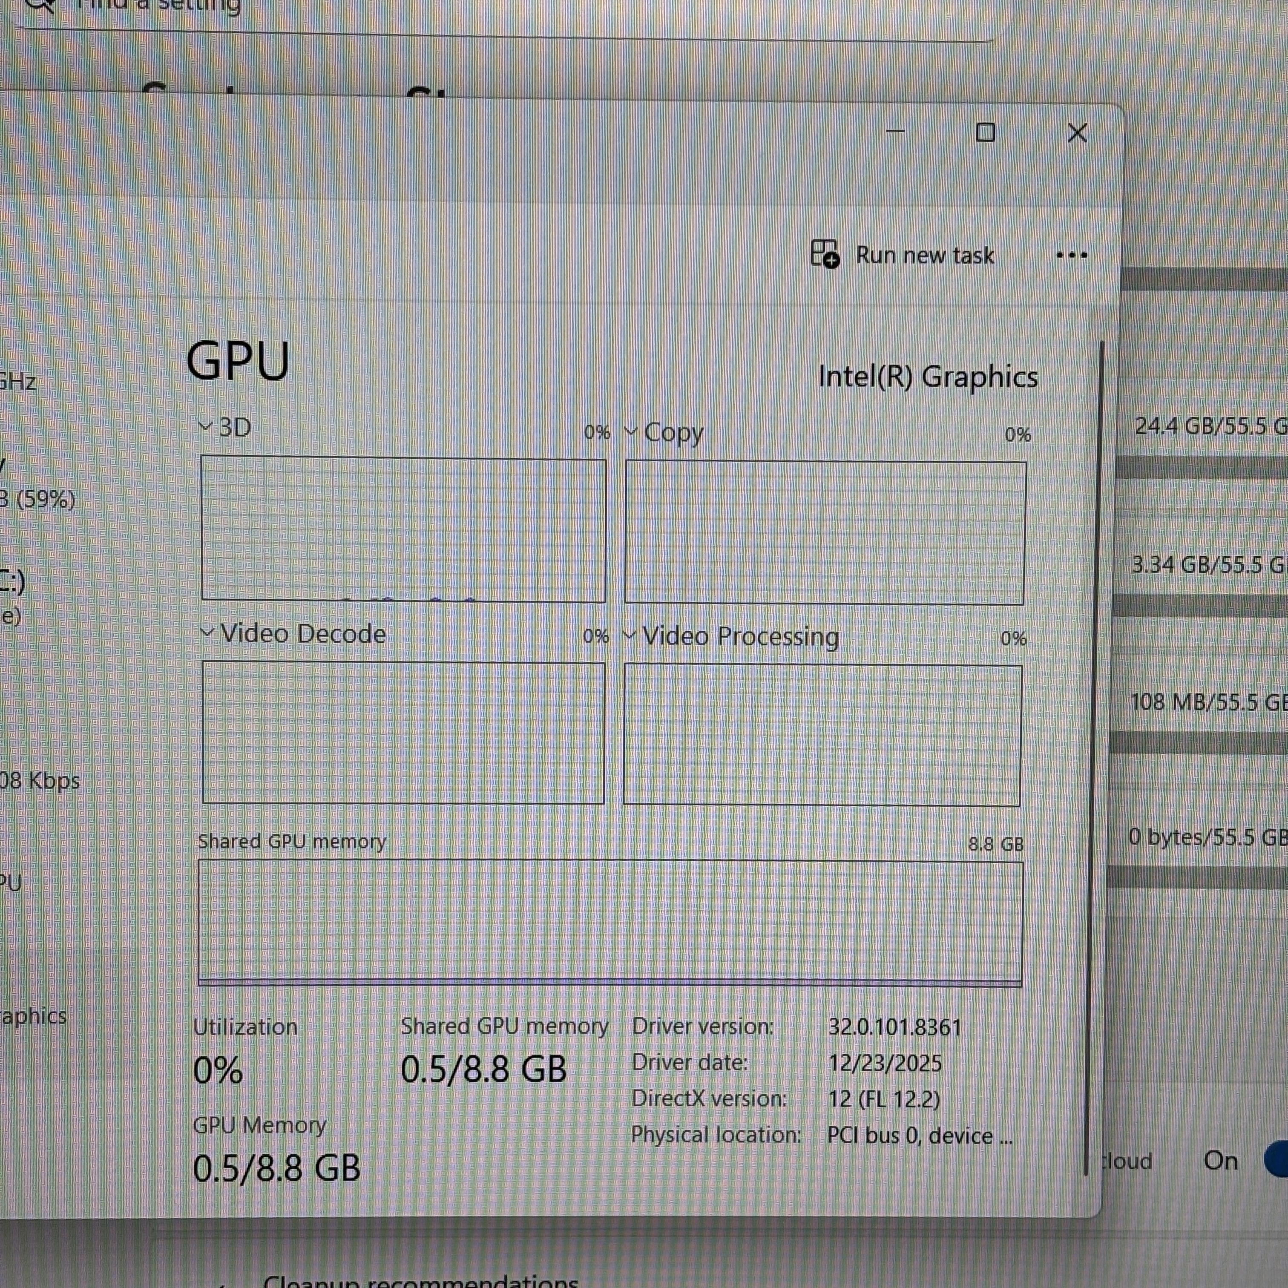Open the Video Processing engine dropdown
Image resolution: width=1288 pixels, height=1288 pixels.
pyautogui.click(x=629, y=635)
